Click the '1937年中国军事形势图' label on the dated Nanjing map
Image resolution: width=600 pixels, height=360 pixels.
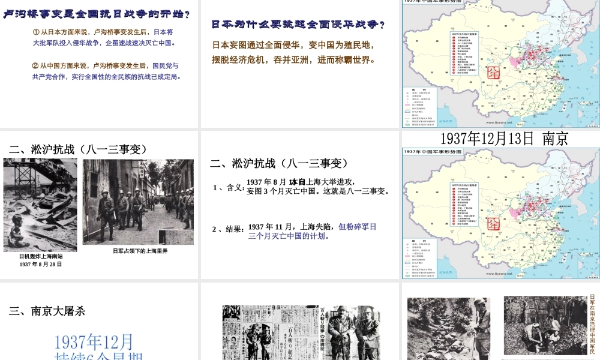[433, 151]
